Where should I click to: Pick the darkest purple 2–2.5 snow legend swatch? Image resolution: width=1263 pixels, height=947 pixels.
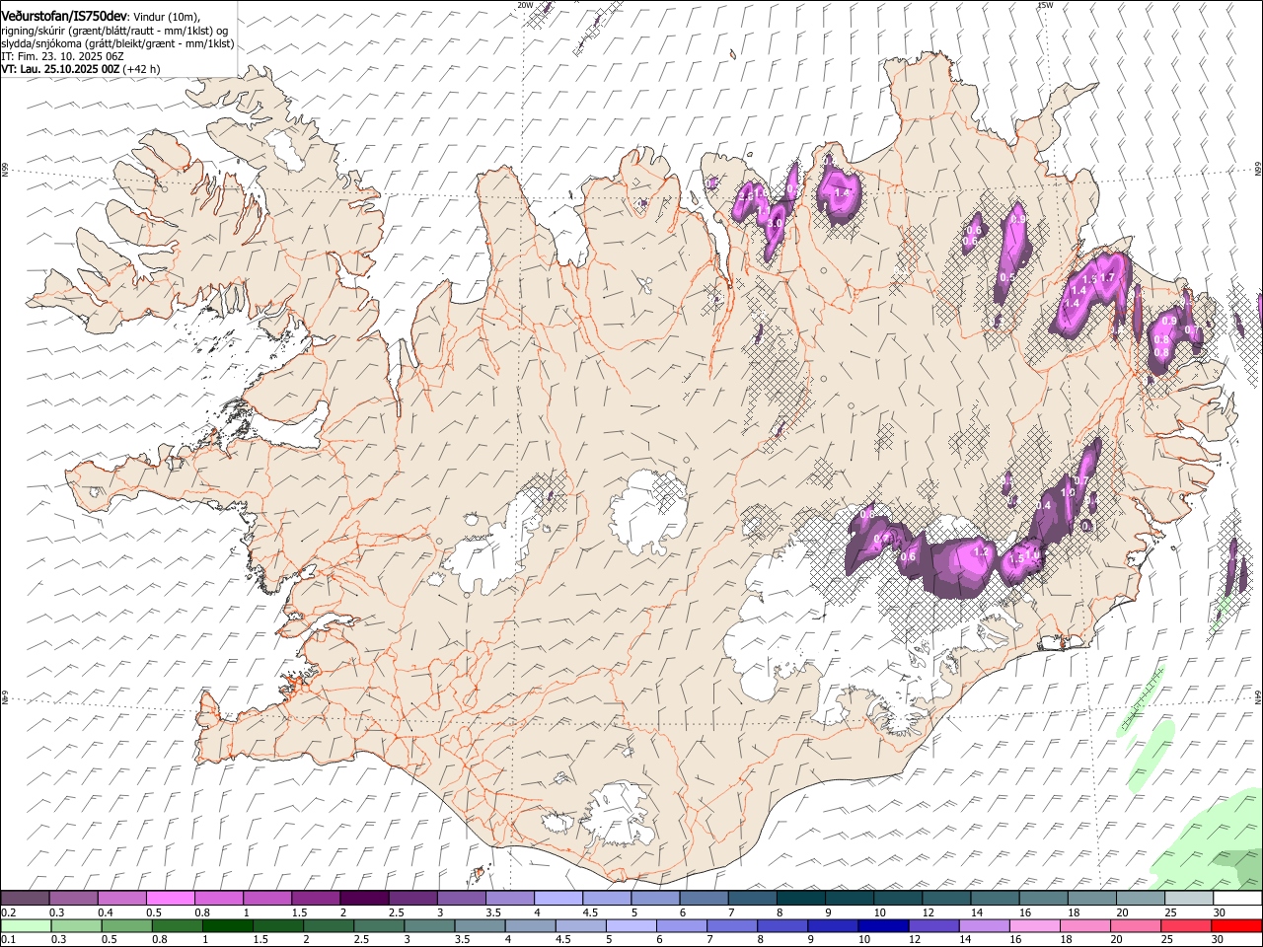click(363, 898)
